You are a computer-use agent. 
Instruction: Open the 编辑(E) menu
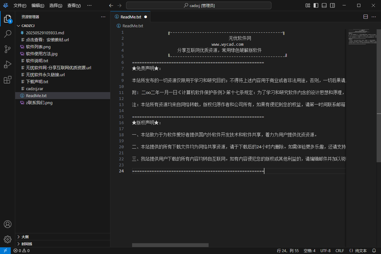37,5
